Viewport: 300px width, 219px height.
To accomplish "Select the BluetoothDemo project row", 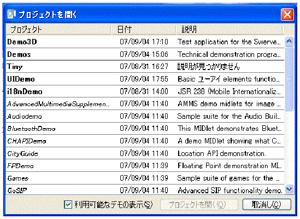I will [145, 129].
